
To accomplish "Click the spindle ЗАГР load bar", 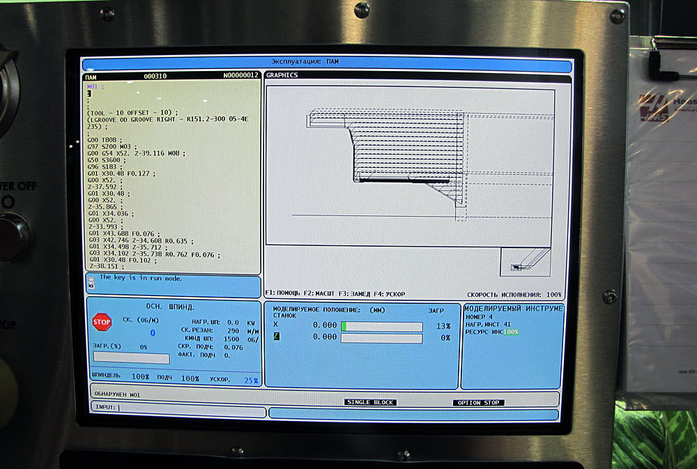I will point(131,358).
